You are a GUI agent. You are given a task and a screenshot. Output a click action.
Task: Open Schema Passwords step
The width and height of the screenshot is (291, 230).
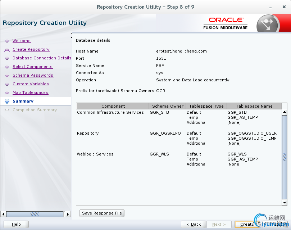coord(33,75)
